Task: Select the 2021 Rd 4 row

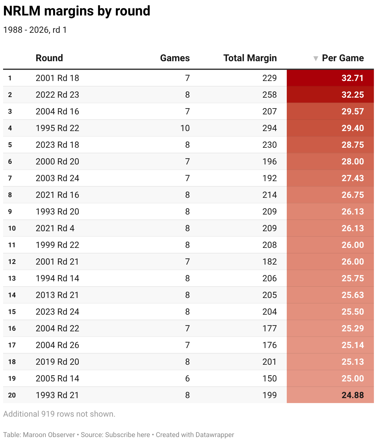Action: (188, 228)
